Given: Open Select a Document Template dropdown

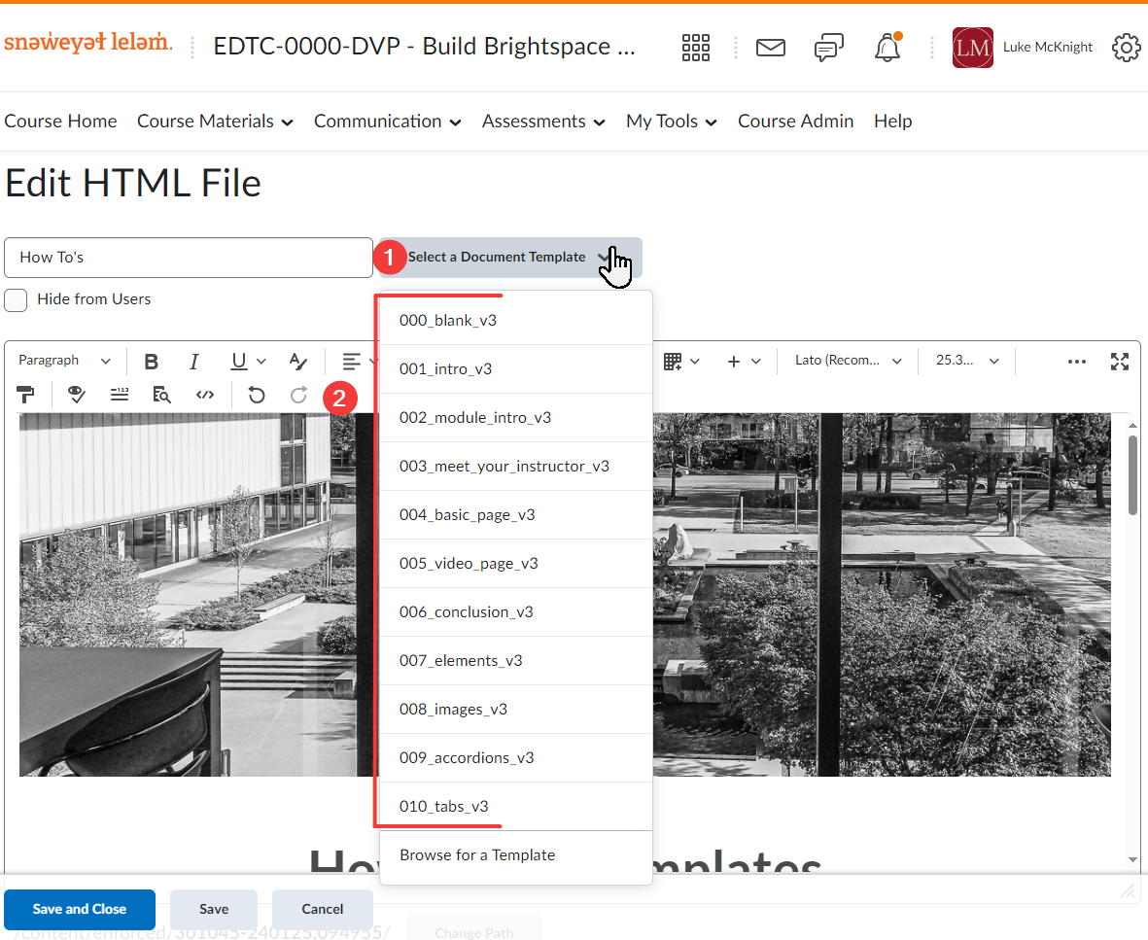Looking at the screenshot, I should pos(509,258).
